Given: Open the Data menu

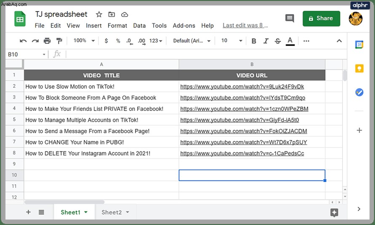Looking at the screenshot, I should [x=139, y=26].
